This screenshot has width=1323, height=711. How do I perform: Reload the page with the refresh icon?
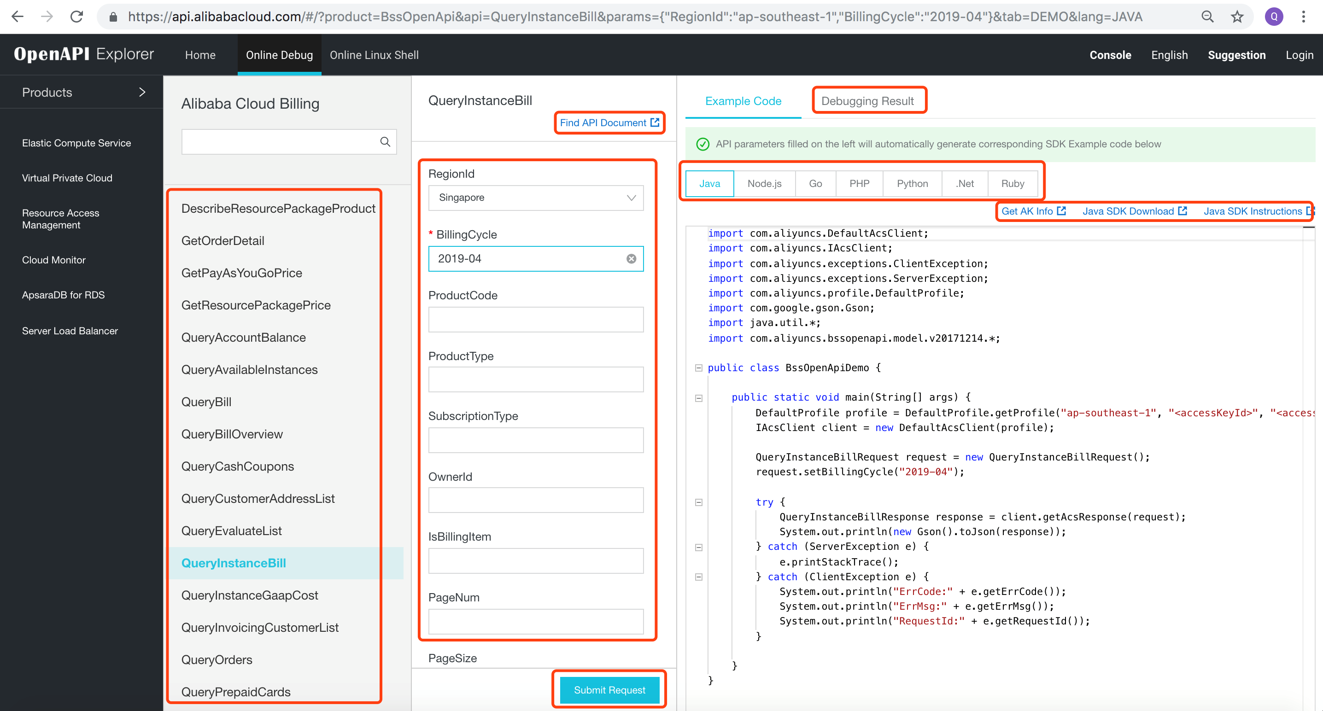pyautogui.click(x=76, y=17)
